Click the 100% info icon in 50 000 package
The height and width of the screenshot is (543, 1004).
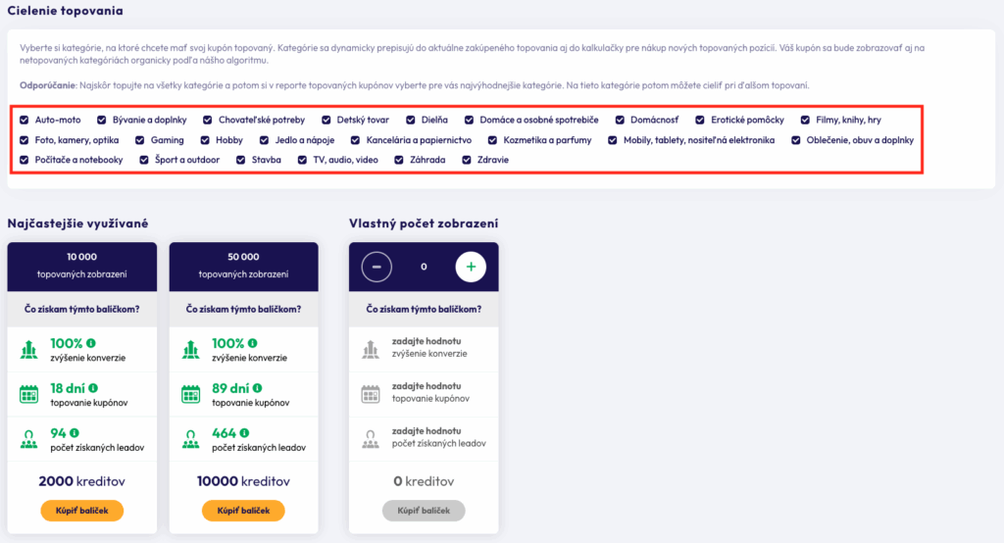(253, 343)
